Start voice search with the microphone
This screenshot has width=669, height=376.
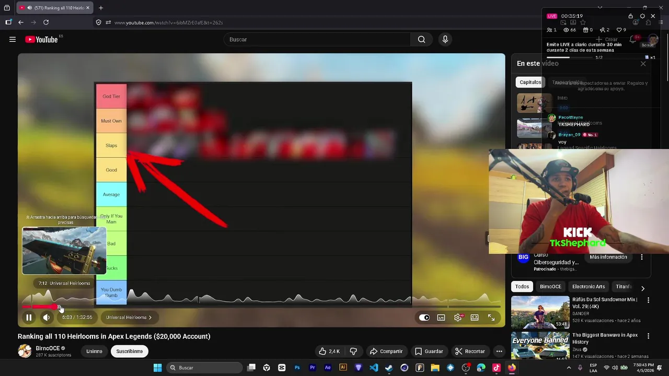pyautogui.click(x=445, y=39)
